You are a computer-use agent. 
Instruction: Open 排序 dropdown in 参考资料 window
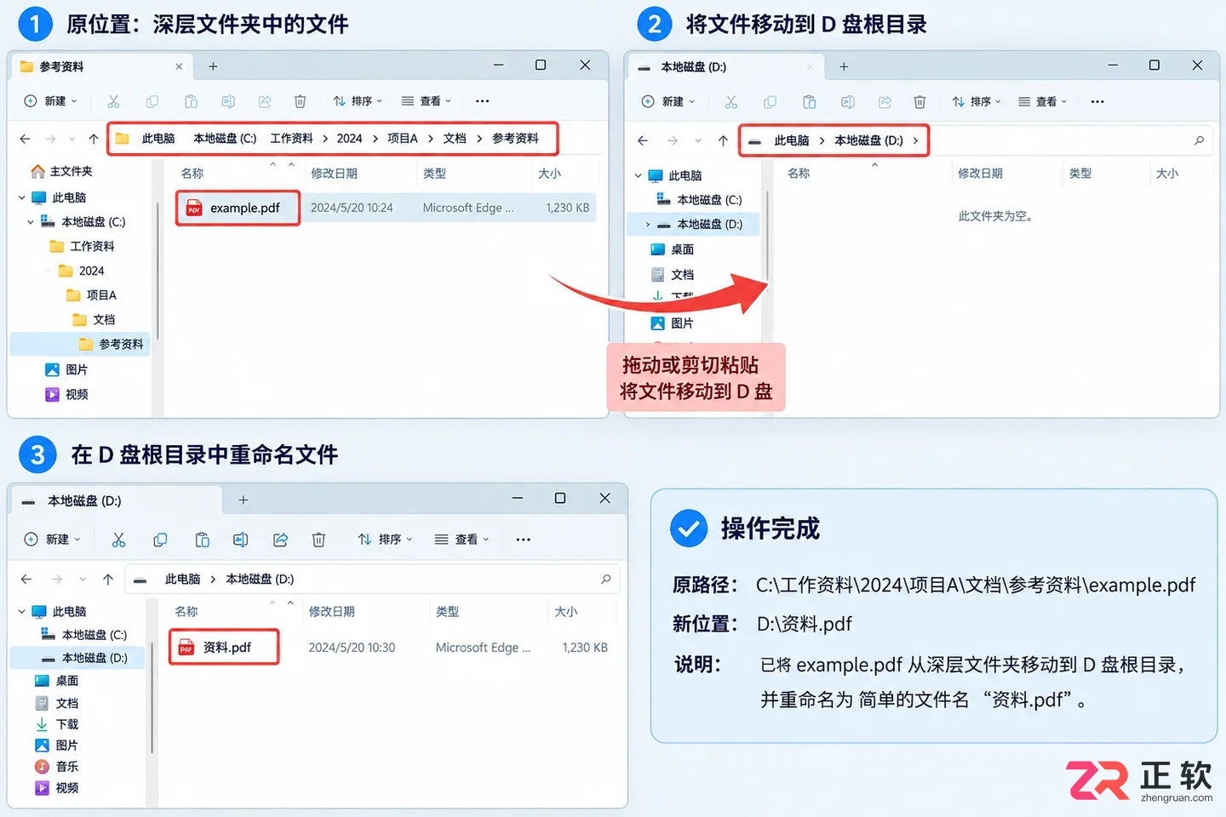[358, 101]
